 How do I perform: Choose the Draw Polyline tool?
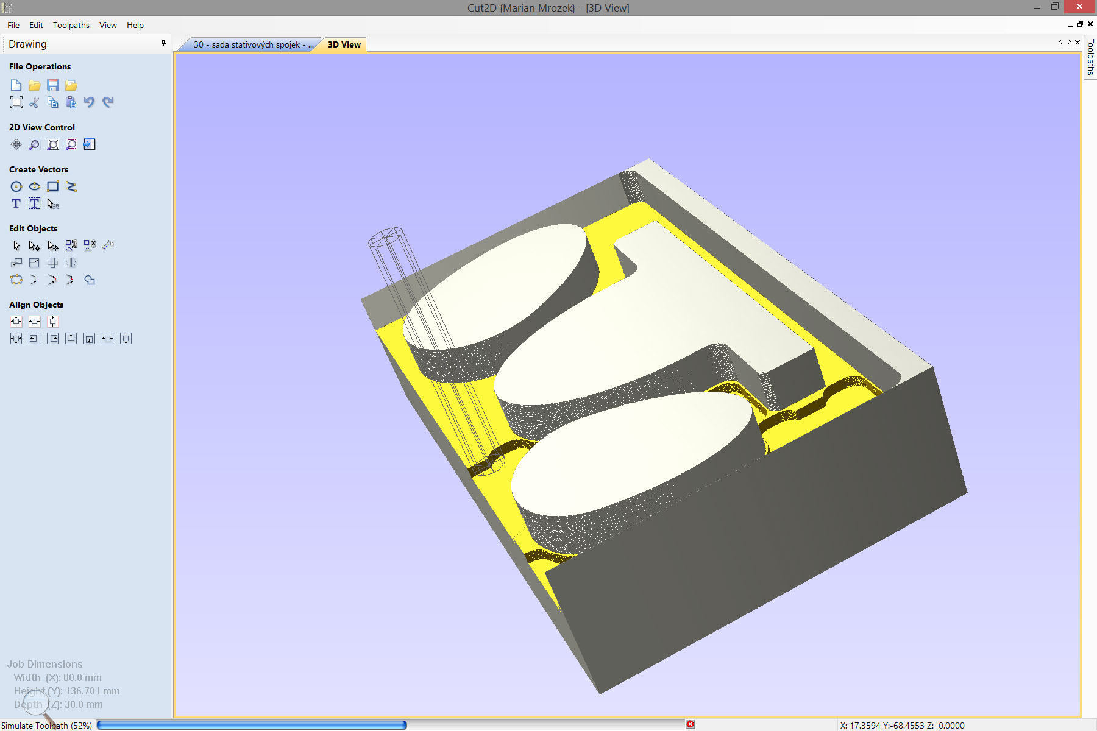click(71, 187)
